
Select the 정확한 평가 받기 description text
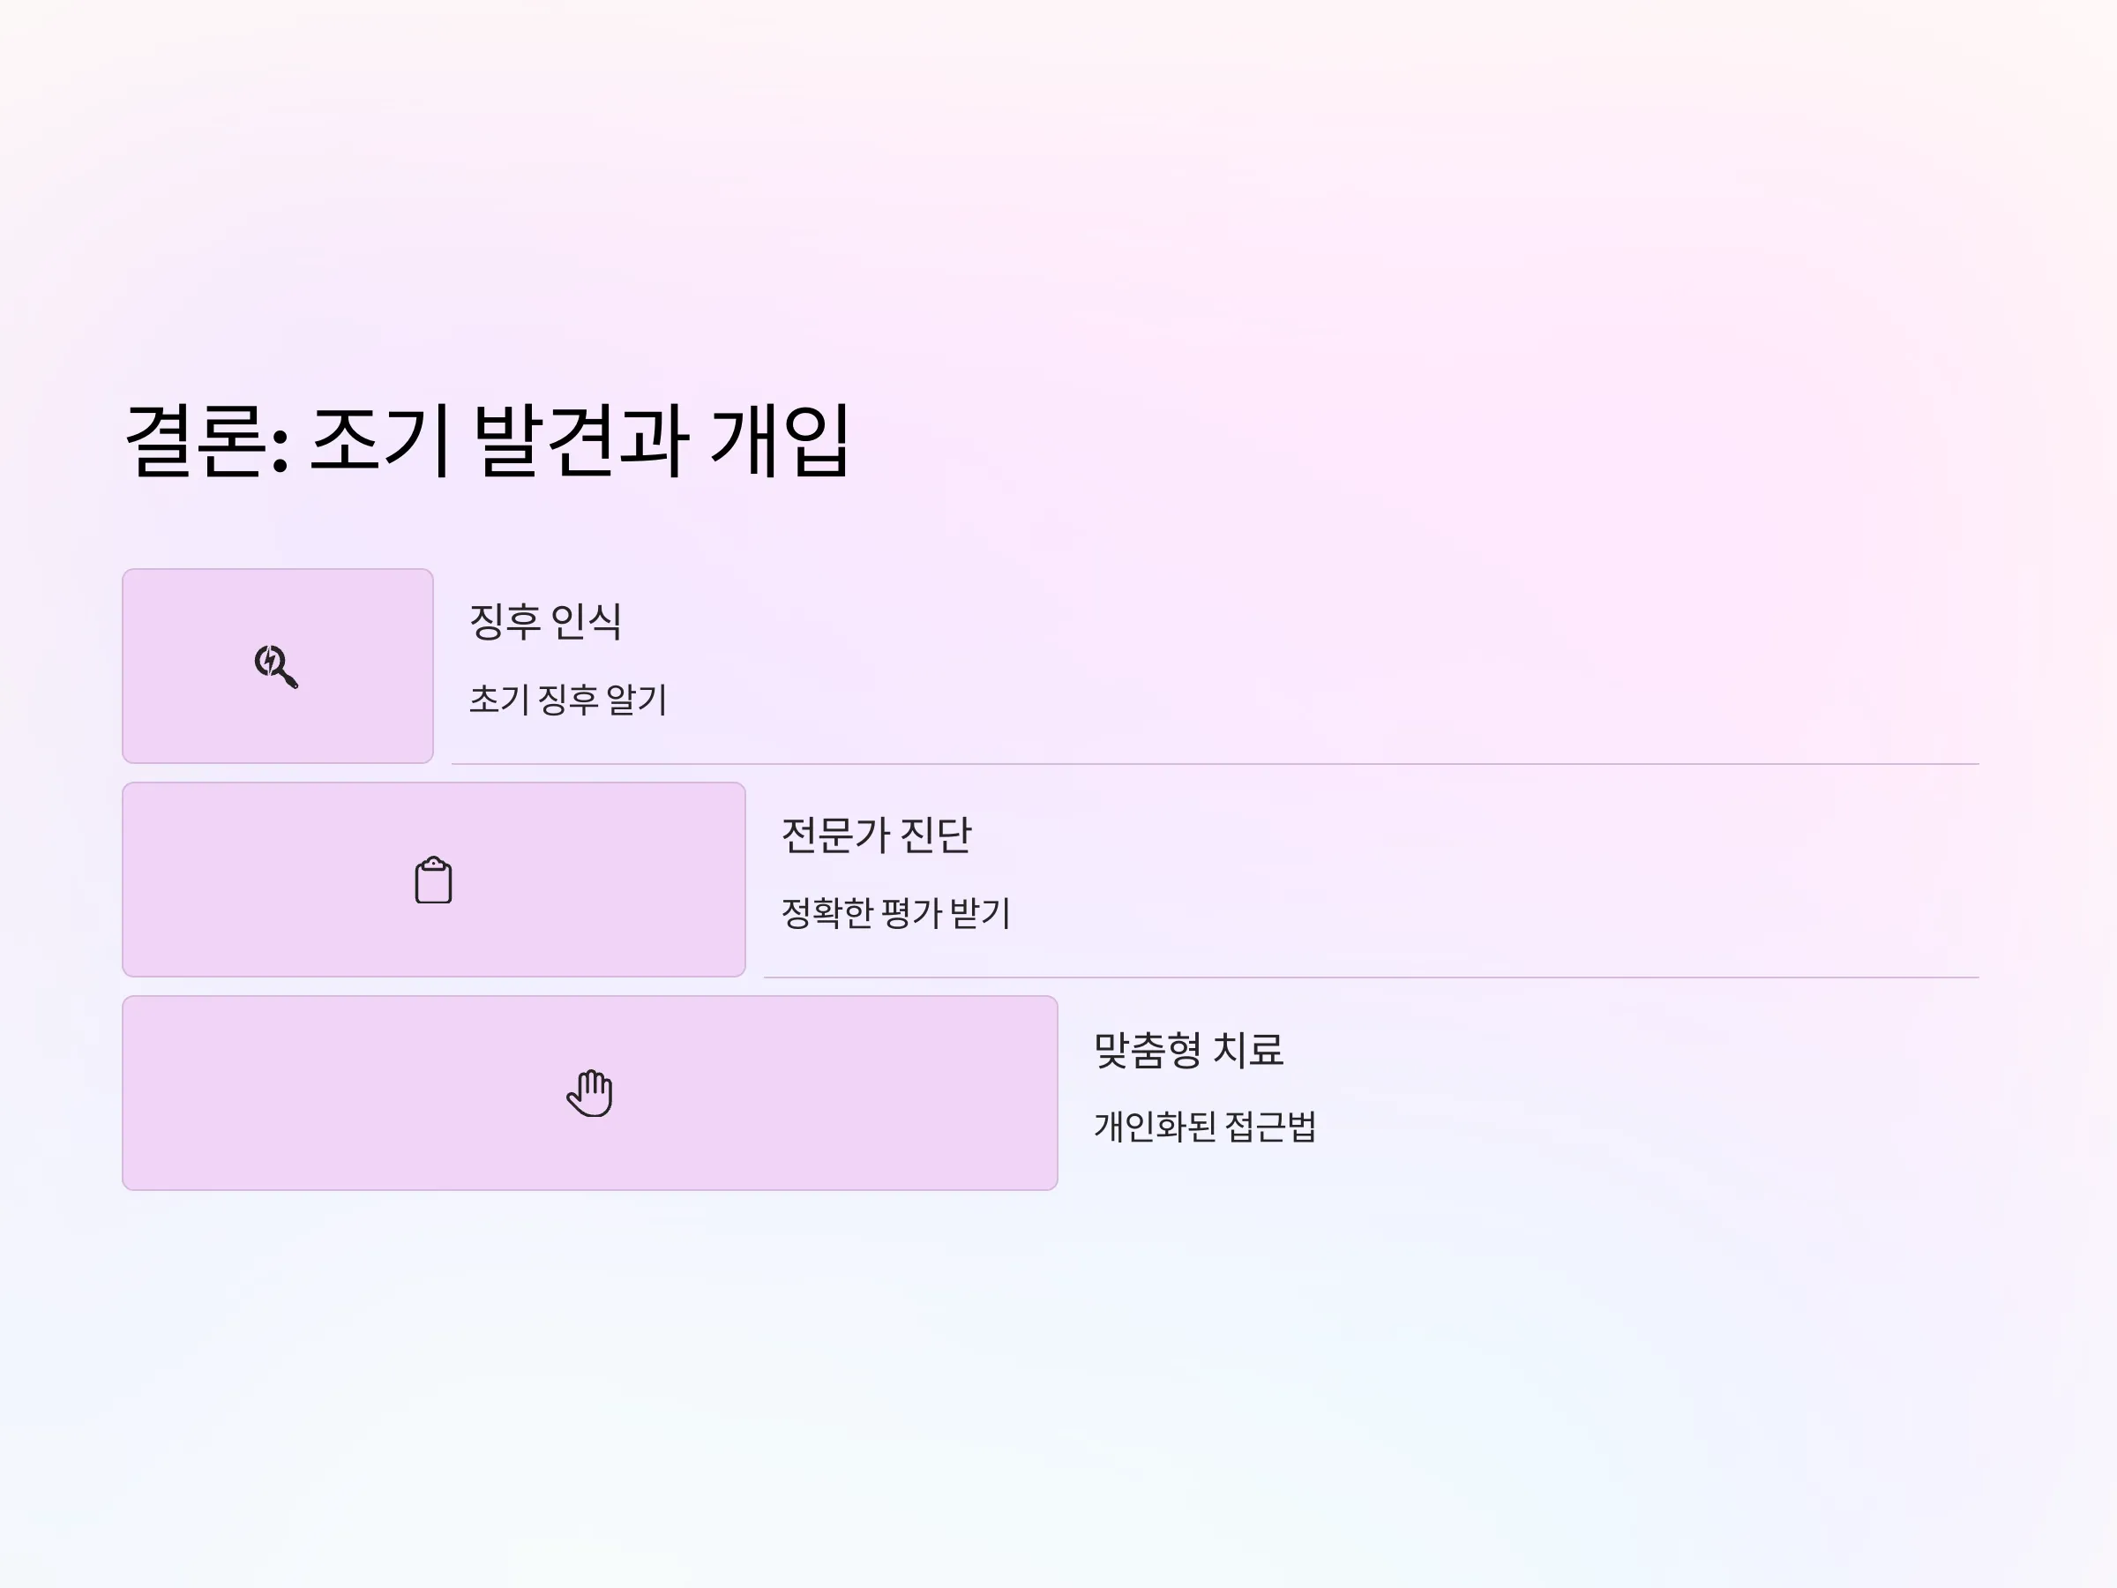pos(896,912)
